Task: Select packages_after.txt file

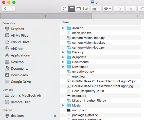Action: [x=100, y=115]
